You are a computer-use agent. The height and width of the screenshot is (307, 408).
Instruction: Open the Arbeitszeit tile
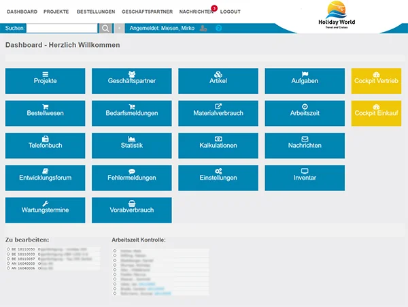[305, 113]
